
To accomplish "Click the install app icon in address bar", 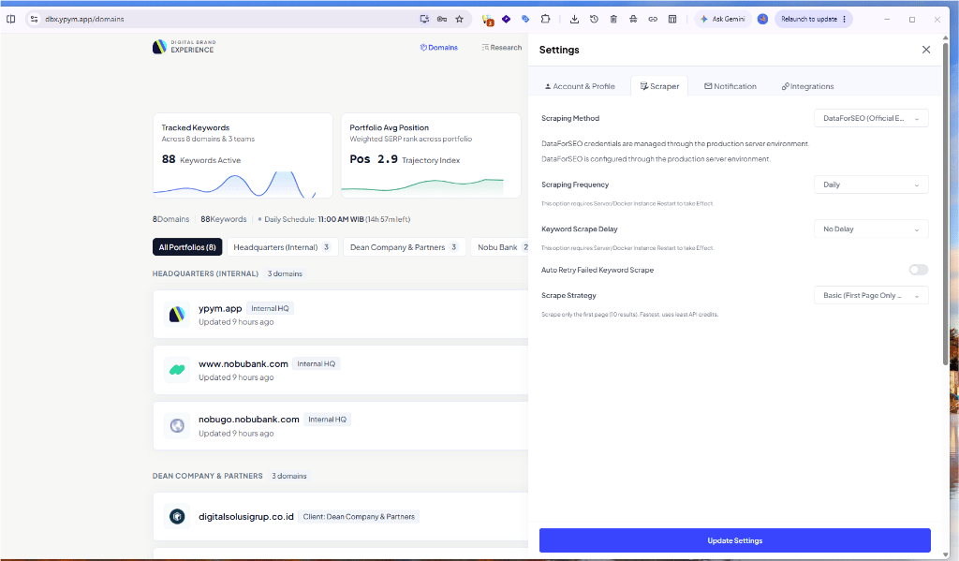I will (x=424, y=19).
